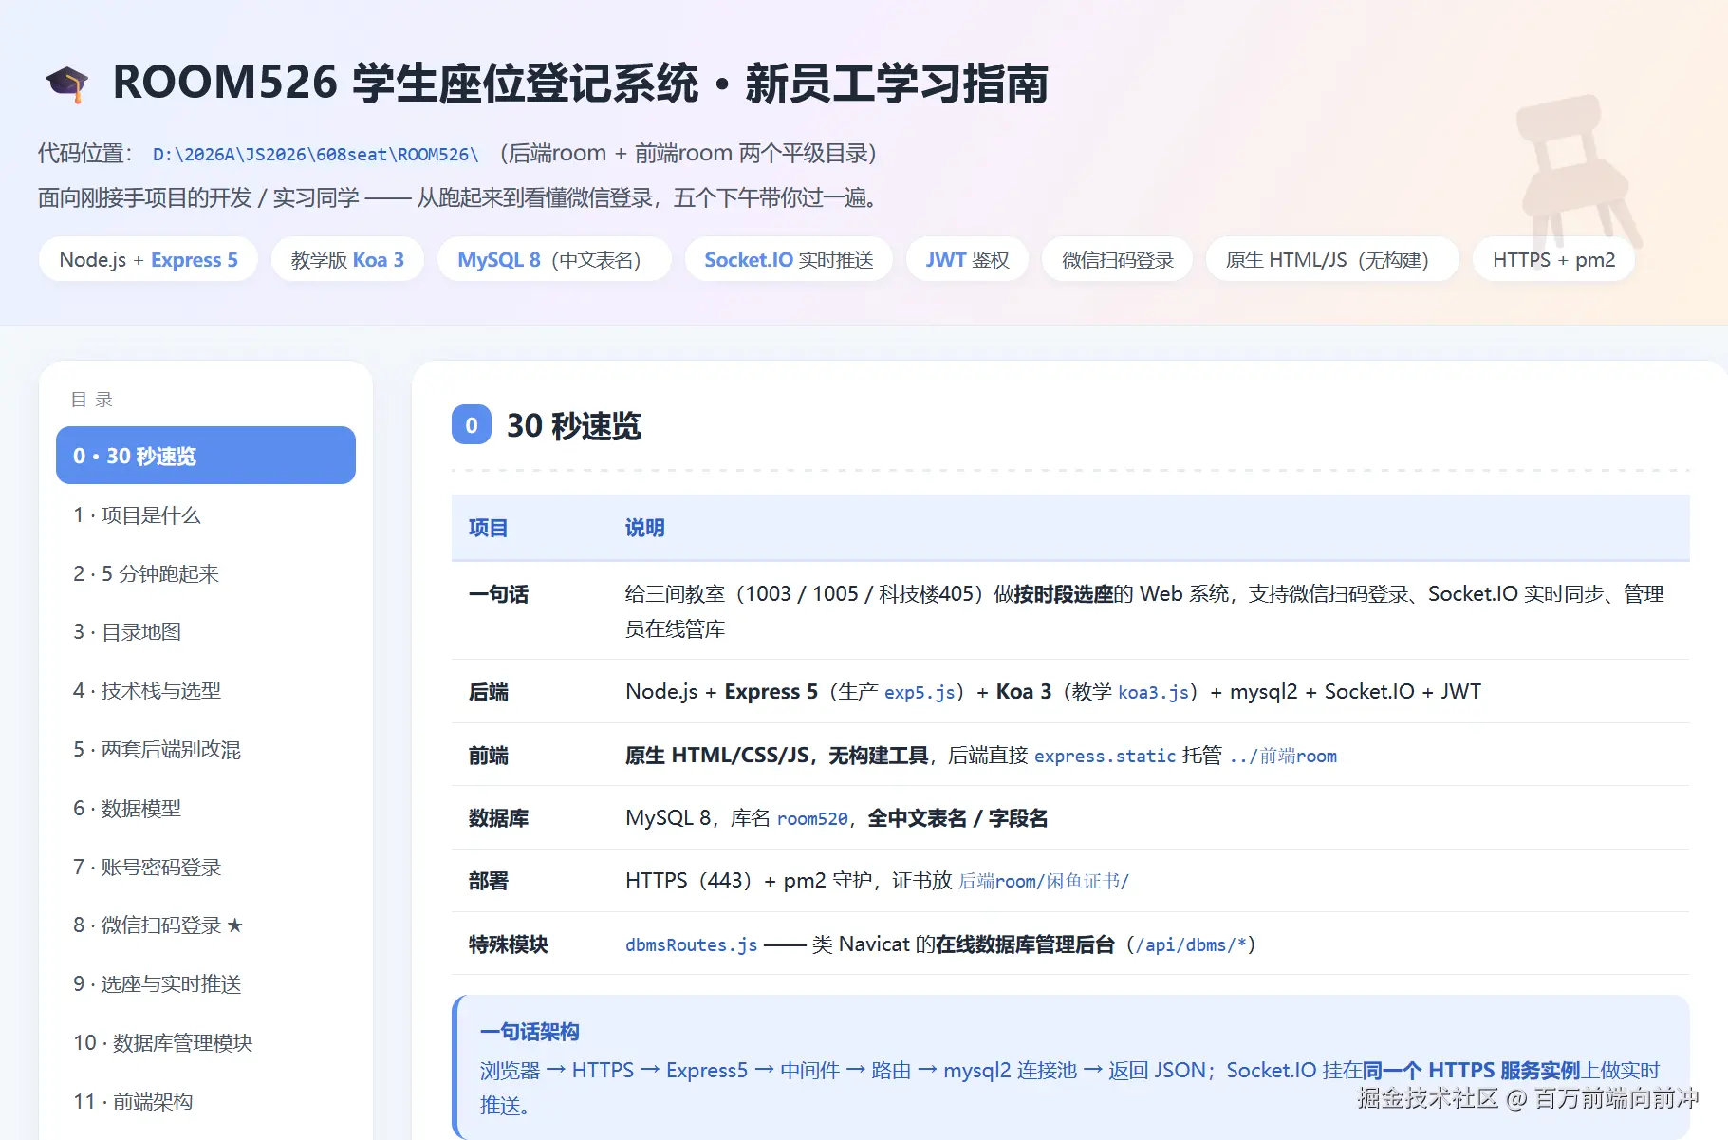Viewport: 1728px width, 1140px height.
Task: Go to '8 · 微信扫码登录 ★' section
Action: [206, 925]
